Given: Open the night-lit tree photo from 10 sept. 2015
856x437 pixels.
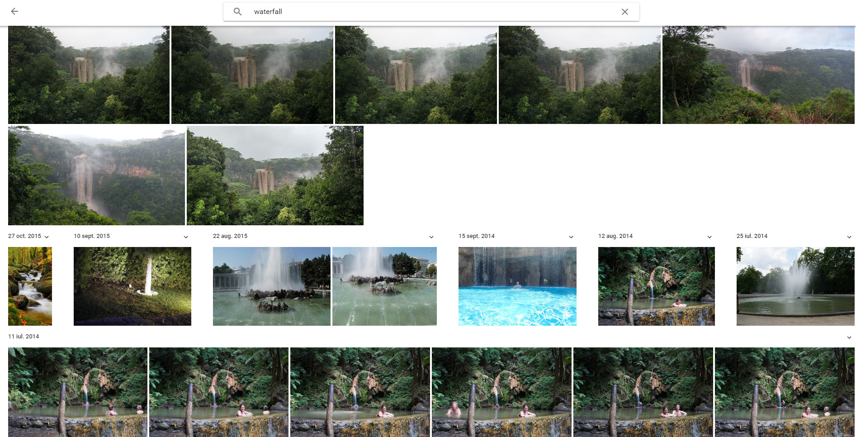Looking at the screenshot, I should click(132, 286).
